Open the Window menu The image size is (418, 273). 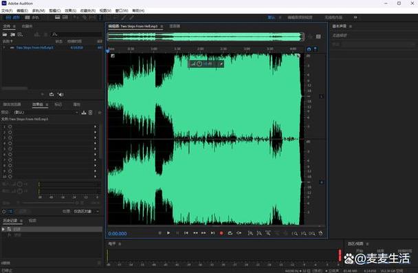click(x=122, y=11)
